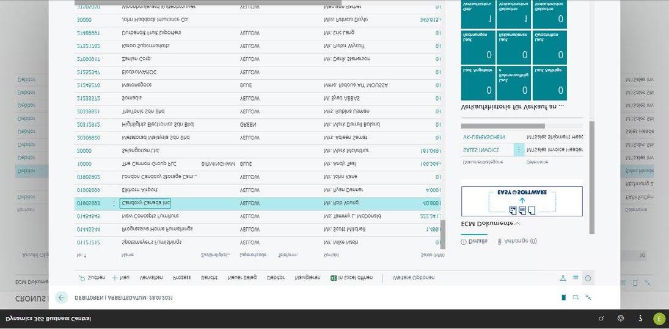The image size is (669, 329).
Task: Click the GREEN Lagerortcode cell
Action: tap(248, 124)
